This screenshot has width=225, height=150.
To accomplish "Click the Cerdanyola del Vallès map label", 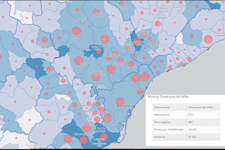I will click(x=118, y=64).
